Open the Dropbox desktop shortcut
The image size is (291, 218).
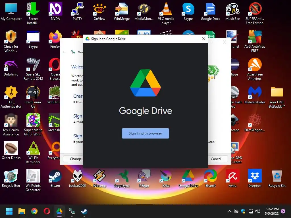255,178
